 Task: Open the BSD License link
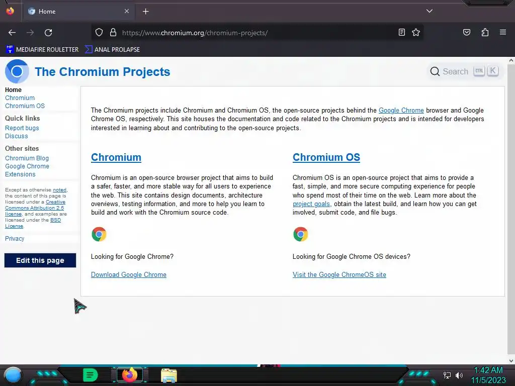tap(33, 223)
